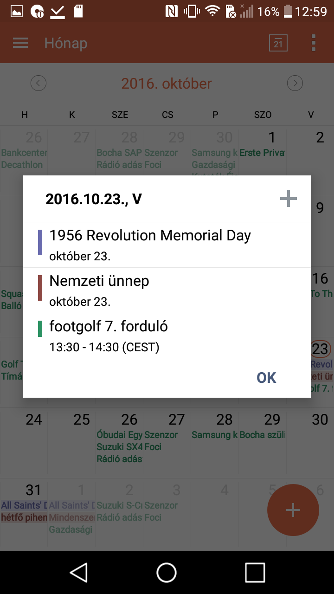Open the Nemzeti ünnep event
The width and height of the screenshot is (334, 594).
(167, 290)
